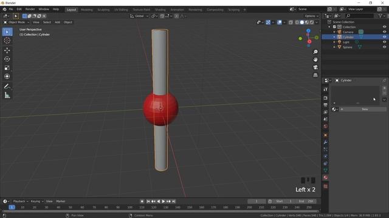Select the 3D Cursor tool

7,41
